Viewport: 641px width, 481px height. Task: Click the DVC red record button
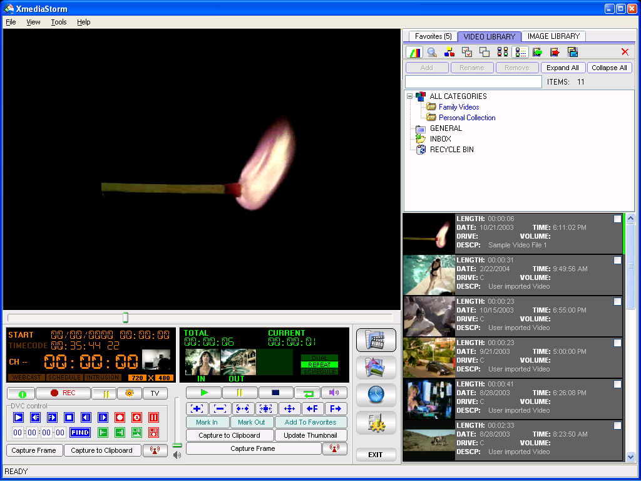coord(120,417)
